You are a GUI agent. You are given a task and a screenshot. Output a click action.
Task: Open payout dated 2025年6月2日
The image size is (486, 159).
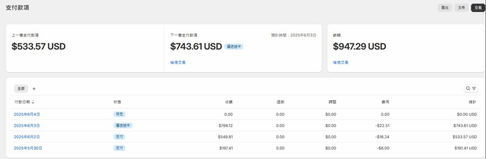(27, 137)
